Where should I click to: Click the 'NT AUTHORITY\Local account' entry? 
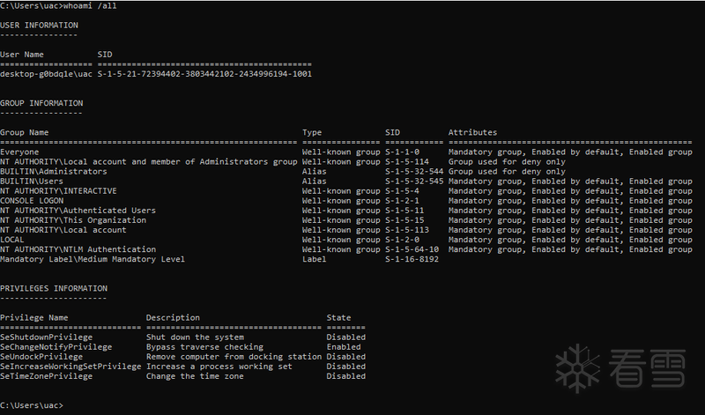pos(63,230)
